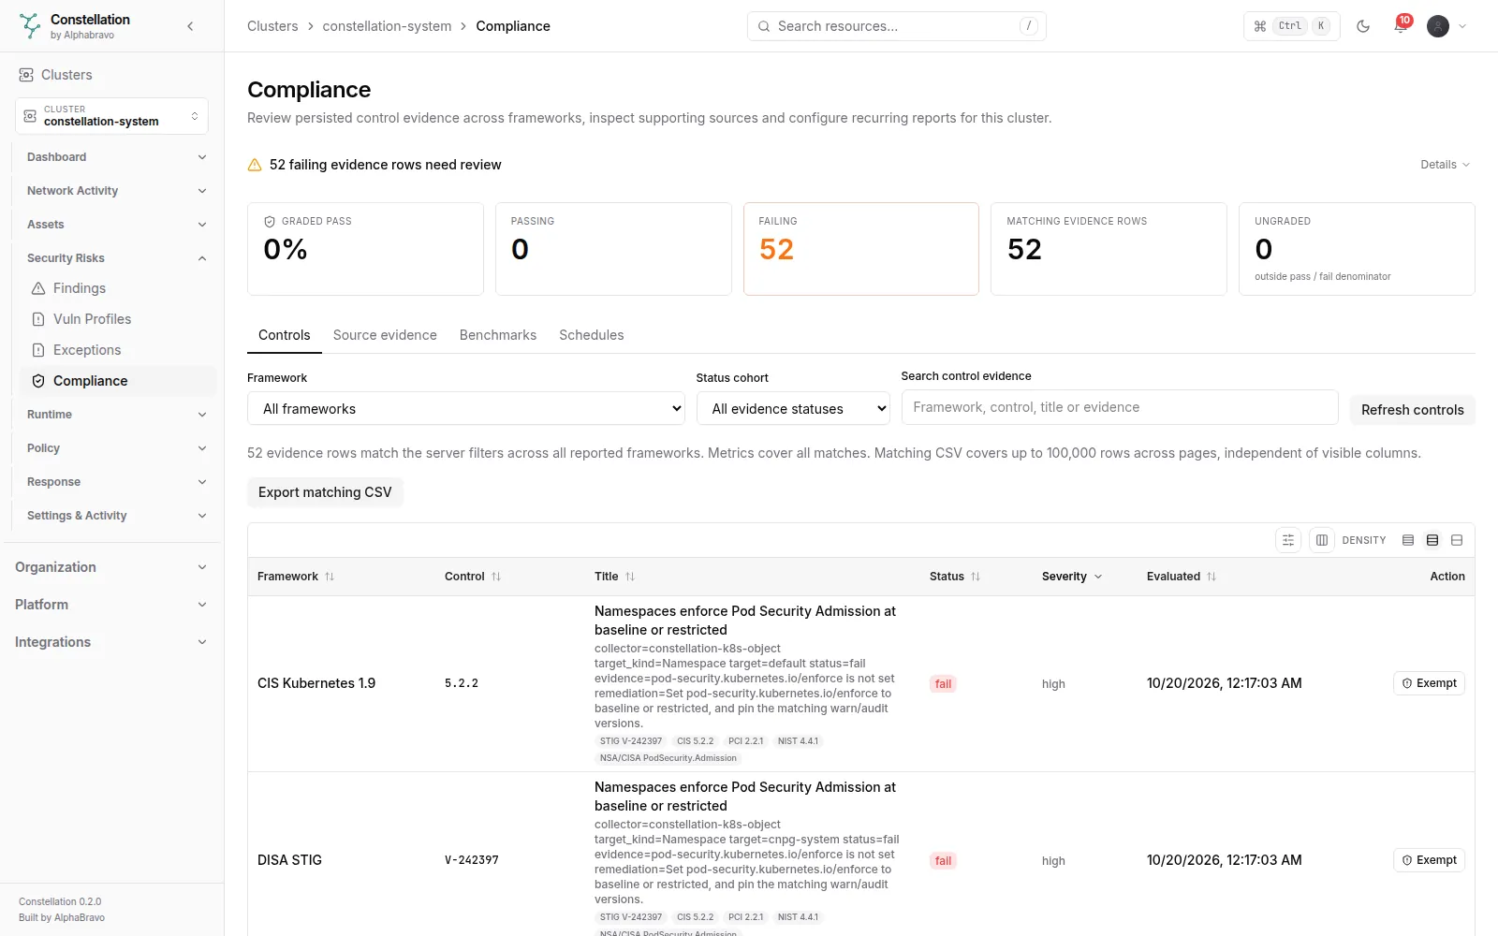Open the cluster selector constellation-system
Screen dimensions: 1498x936
pyautogui.click(x=111, y=116)
